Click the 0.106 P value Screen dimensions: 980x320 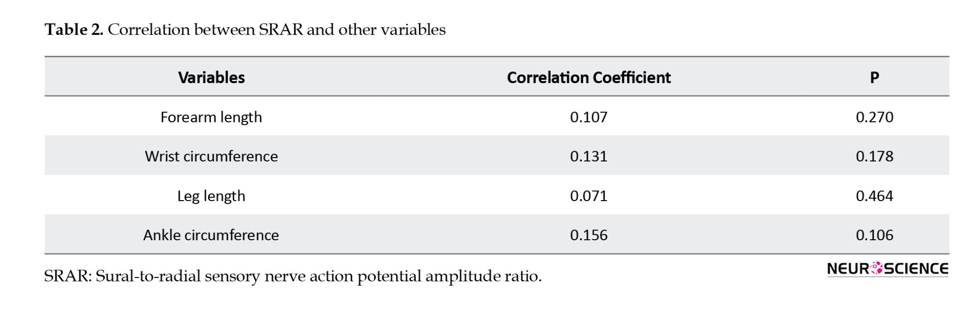click(x=874, y=235)
